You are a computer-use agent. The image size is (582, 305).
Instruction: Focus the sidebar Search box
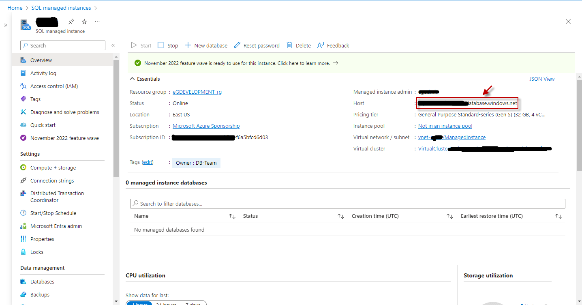[x=63, y=45]
